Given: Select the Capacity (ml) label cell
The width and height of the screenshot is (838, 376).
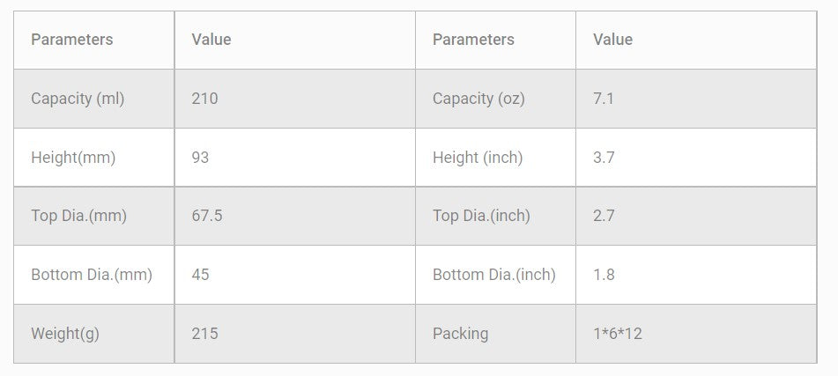Looking at the screenshot, I should coord(78,99).
